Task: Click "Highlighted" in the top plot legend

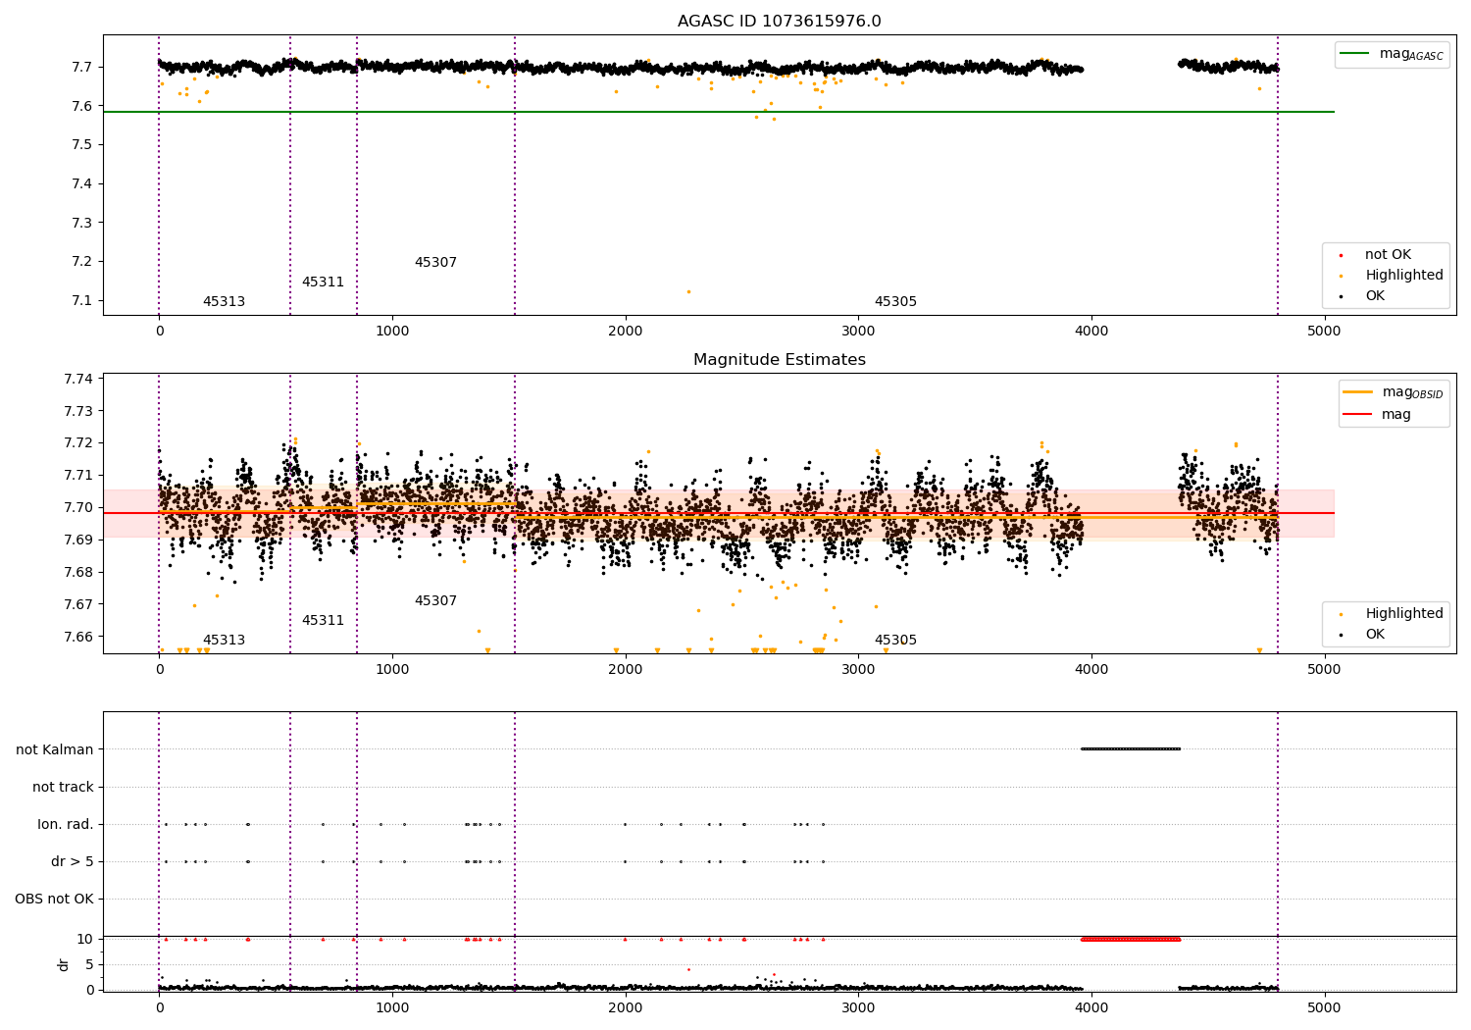Action: point(1393,276)
